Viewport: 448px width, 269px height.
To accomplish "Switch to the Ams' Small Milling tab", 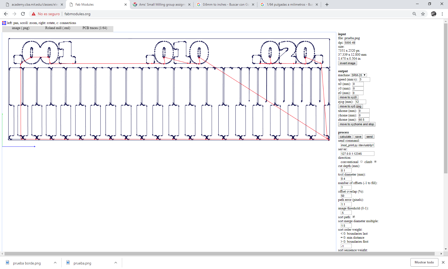I will pyautogui.click(x=162, y=5).
